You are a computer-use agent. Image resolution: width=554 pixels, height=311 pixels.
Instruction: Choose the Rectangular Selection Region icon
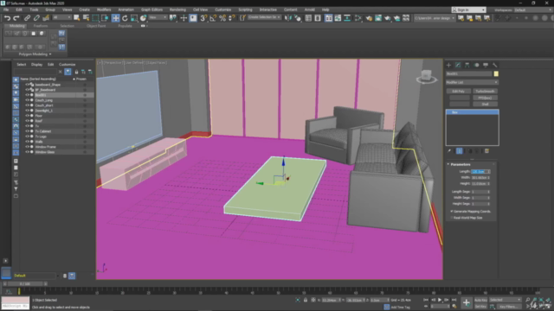click(95, 18)
